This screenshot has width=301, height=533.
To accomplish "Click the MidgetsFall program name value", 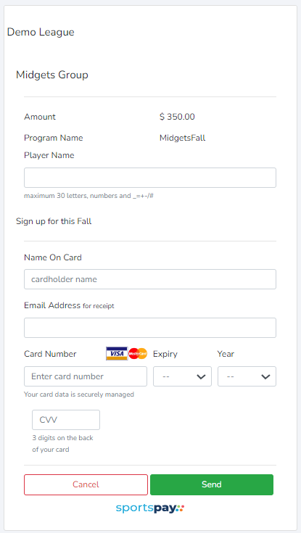I will pos(182,138).
